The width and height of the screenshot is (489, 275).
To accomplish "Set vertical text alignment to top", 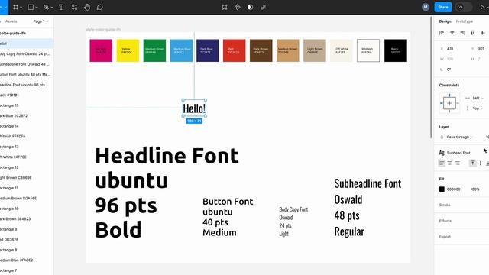I will coord(473,163).
